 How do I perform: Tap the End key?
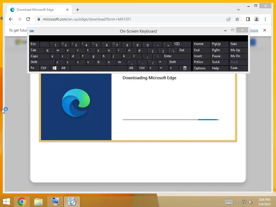(201, 50)
